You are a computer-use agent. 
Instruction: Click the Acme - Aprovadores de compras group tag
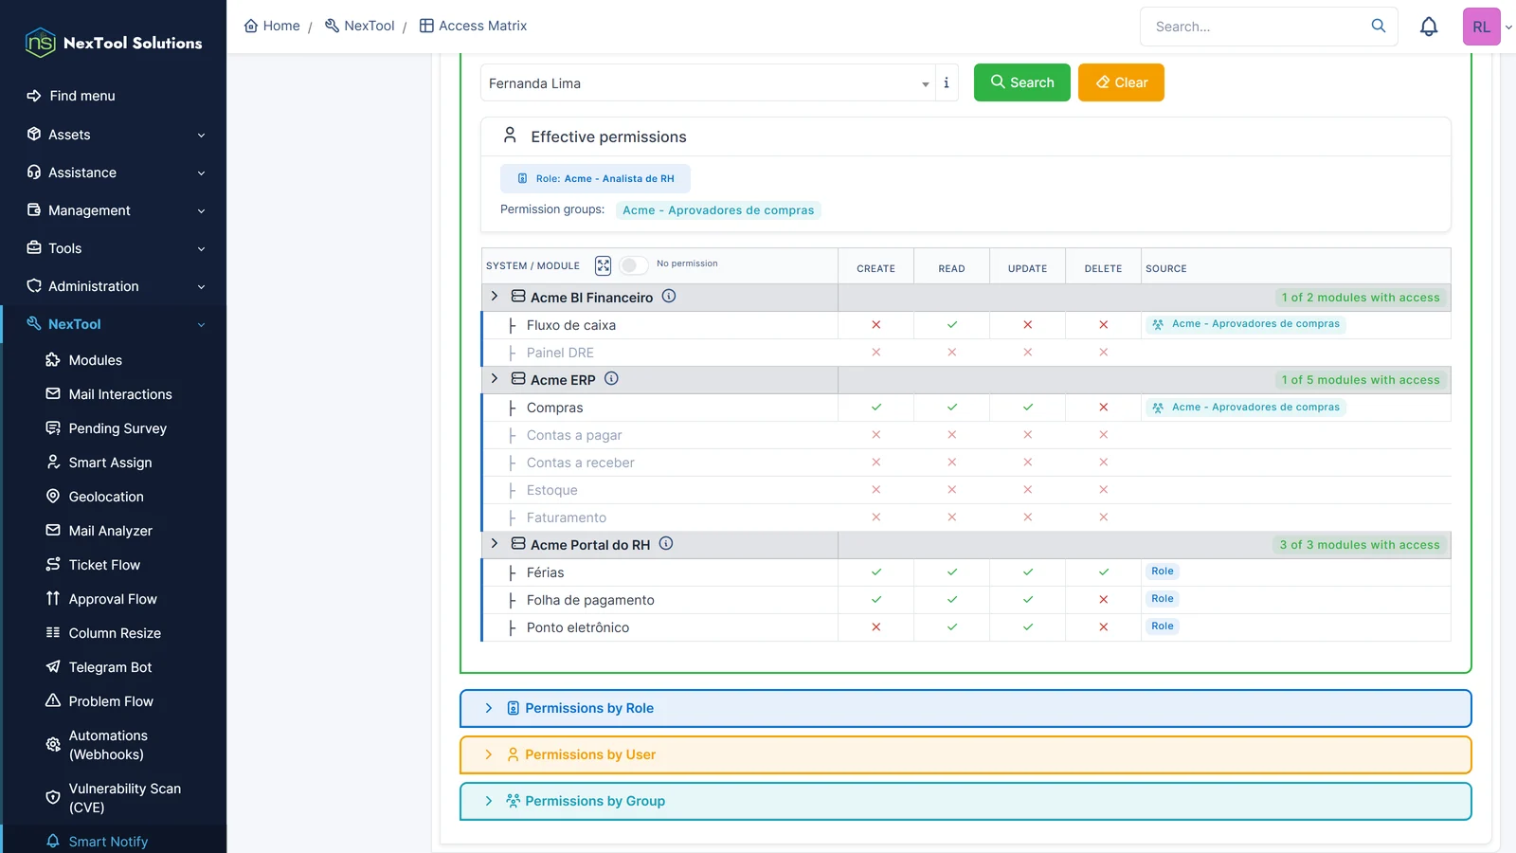(718, 210)
